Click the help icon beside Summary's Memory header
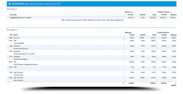Viewport: 183px width, 94px height. (x=133, y=12)
